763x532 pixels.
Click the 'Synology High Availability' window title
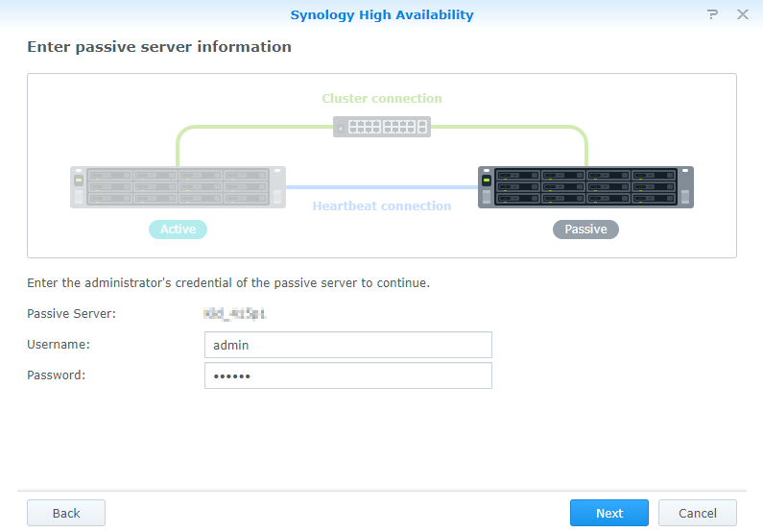[382, 14]
